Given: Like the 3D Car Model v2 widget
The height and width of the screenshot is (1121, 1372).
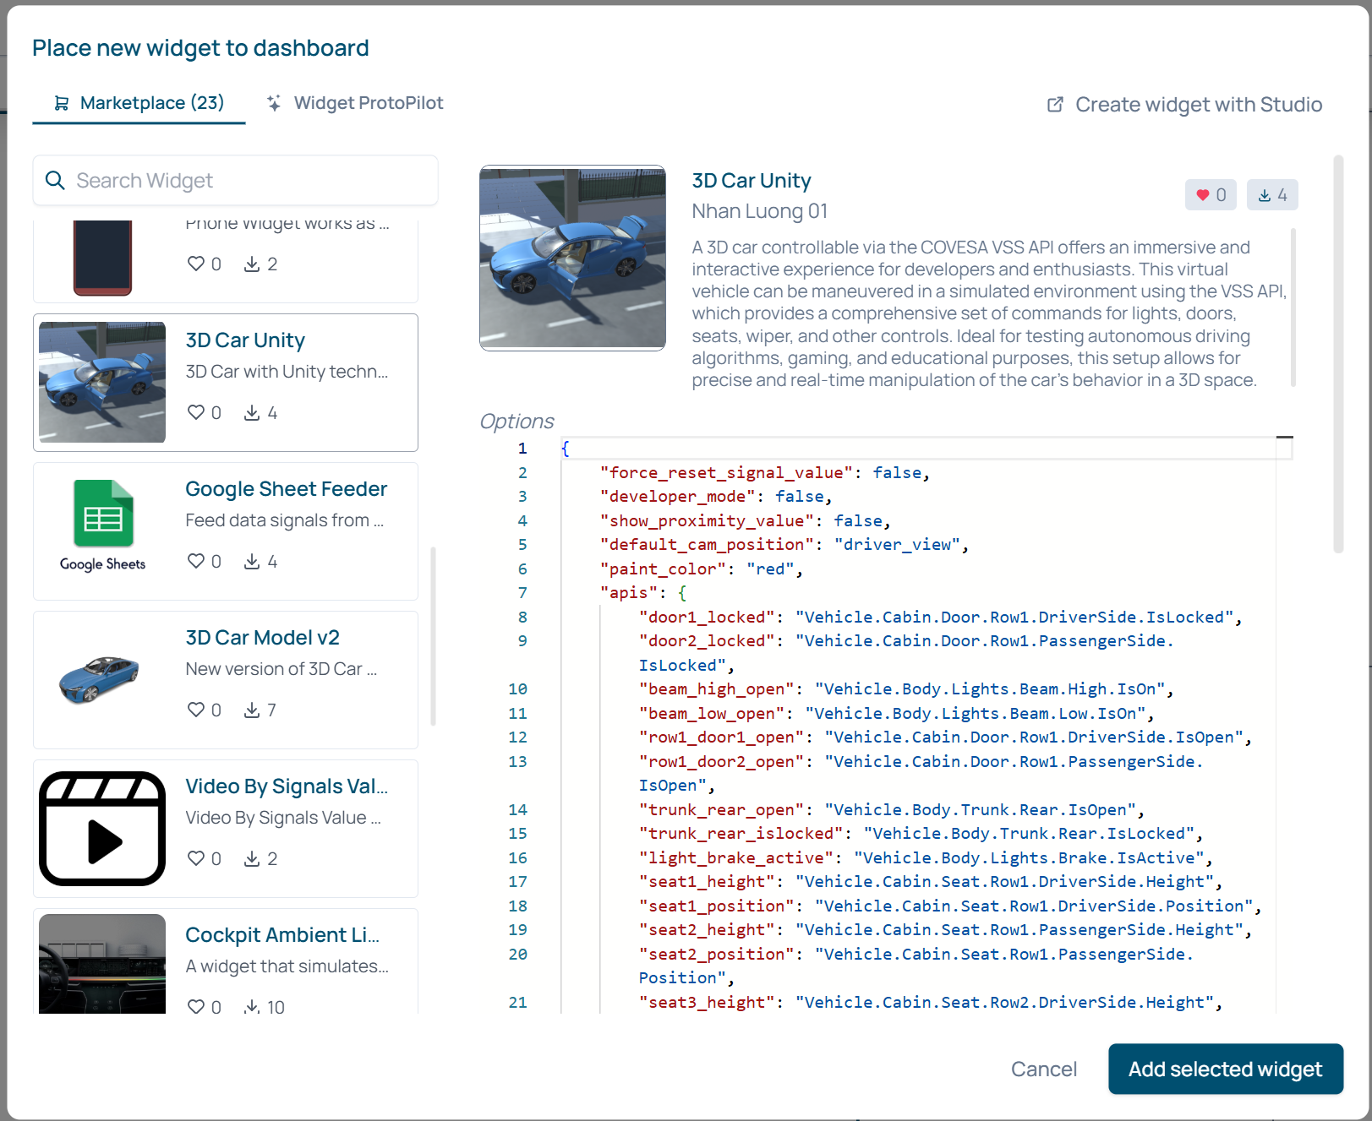Looking at the screenshot, I should pyautogui.click(x=196, y=710).
